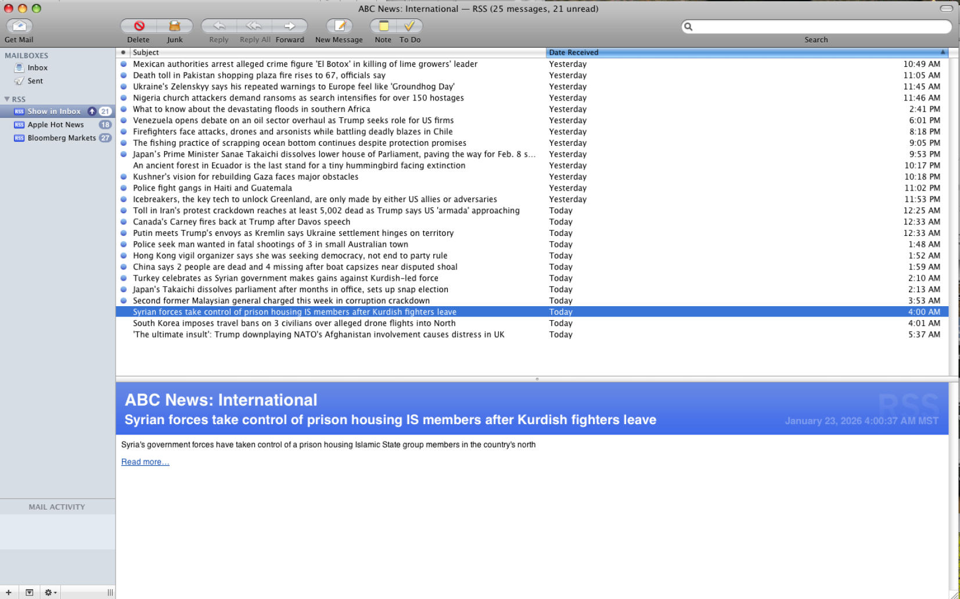This screenshot has width=960, height=599.
Task: Select Kushner's Gaza vision message
Action: pos(532,177)
